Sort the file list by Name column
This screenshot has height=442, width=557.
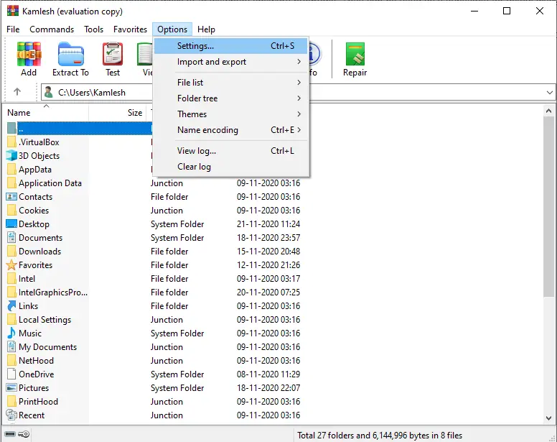(46, 112)
